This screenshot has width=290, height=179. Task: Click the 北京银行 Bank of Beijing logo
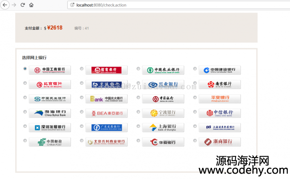point(50,85)
